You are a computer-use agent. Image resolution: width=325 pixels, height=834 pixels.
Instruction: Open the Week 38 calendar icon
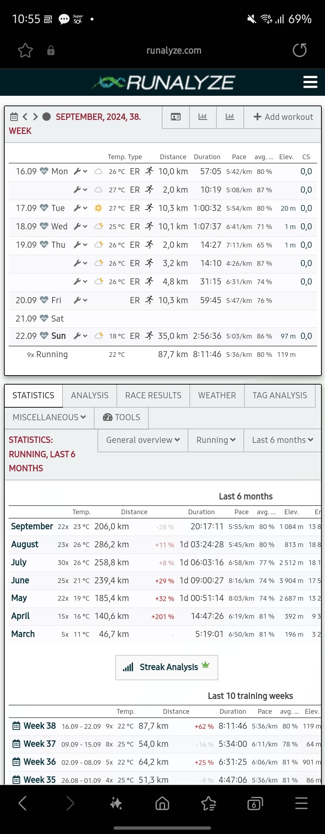point(16,726)
